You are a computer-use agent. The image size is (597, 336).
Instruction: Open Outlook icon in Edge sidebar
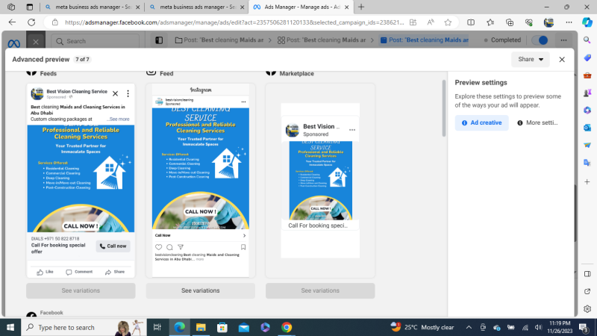tap(587, 128)
